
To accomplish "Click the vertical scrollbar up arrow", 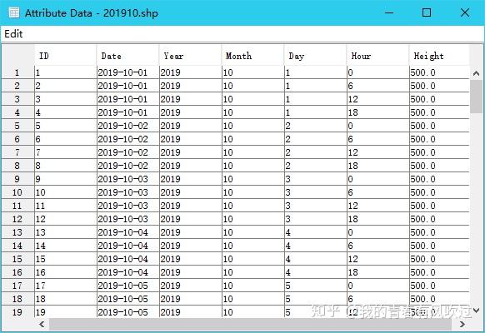I will (477, 73).
